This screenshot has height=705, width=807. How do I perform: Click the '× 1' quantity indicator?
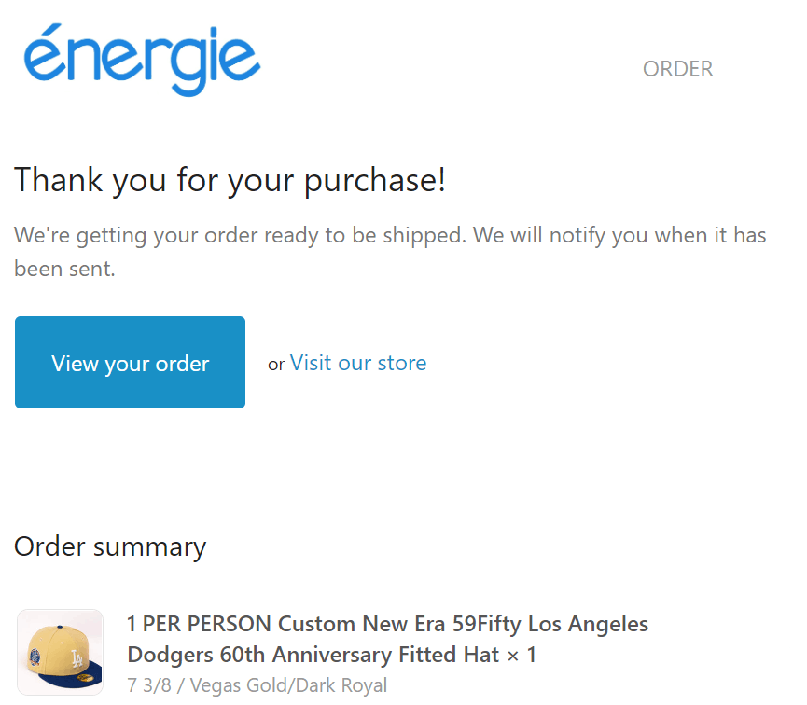tap(522, 655)
